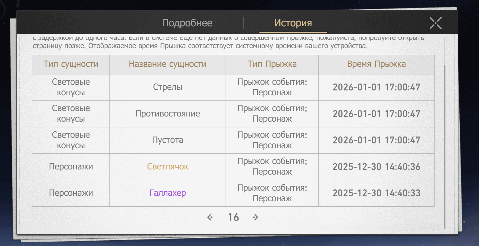Viewport: 479px width, 246px height.
Task: Click the page number 16
Action: 233,217
